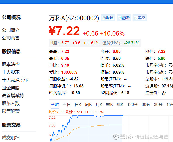Switch to the 周K chart tab
Viewport: 173px width, 142px height.
pyautogui.click(x=88, y=105)
